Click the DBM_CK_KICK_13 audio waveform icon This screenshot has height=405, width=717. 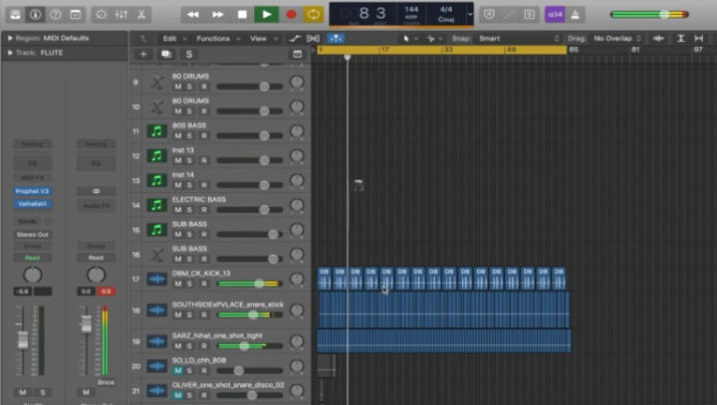coord(156,279)
